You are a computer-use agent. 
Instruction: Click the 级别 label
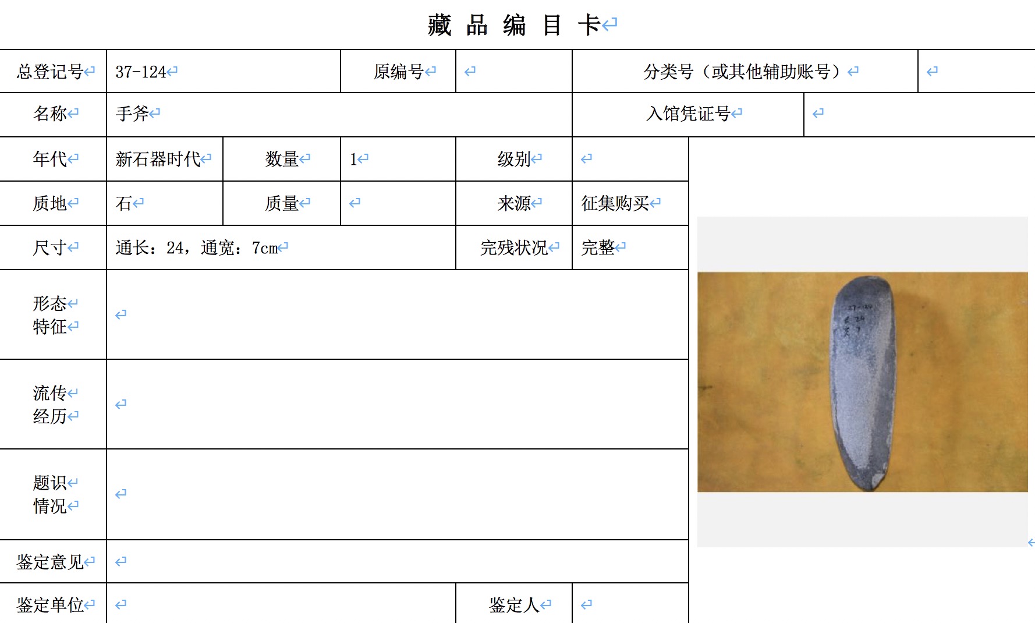pyautogui.click(x=514, y=159)
